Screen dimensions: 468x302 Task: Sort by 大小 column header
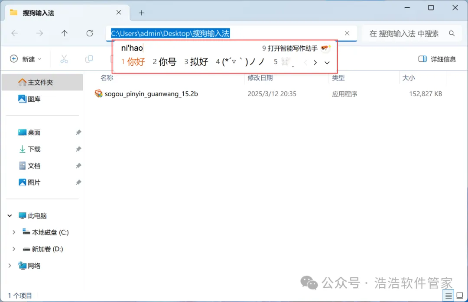click(x=408, y=78)
